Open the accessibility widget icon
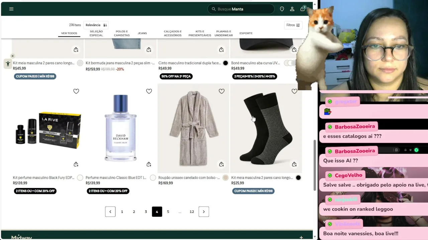The image size is (428, 240). pos(8,64)
